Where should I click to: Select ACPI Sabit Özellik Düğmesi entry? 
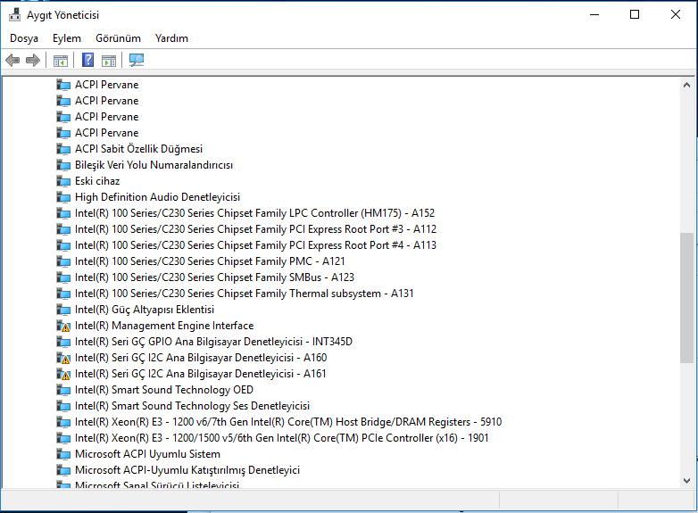click(x=139, y=149)
